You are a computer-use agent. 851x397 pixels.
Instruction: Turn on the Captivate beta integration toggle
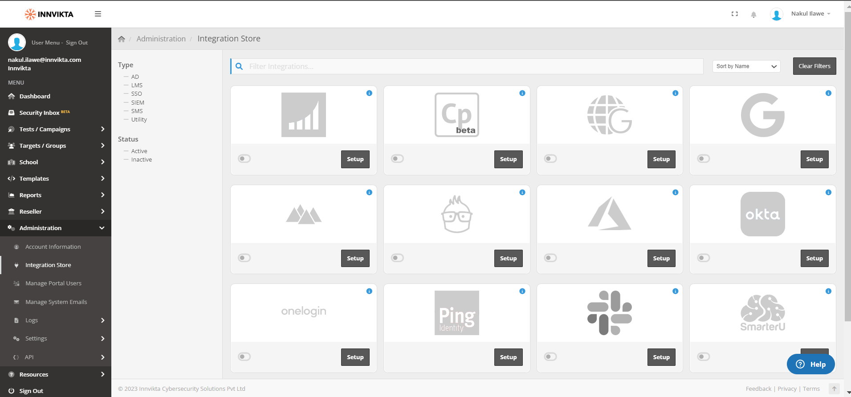[x=398, y=158]
